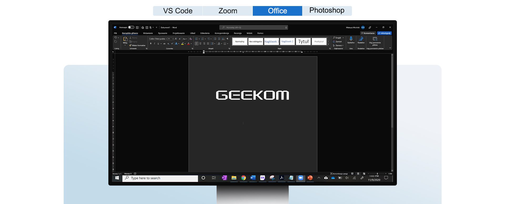Click the Zamień replace button
The image size is (505, 204).
(337, 41)
